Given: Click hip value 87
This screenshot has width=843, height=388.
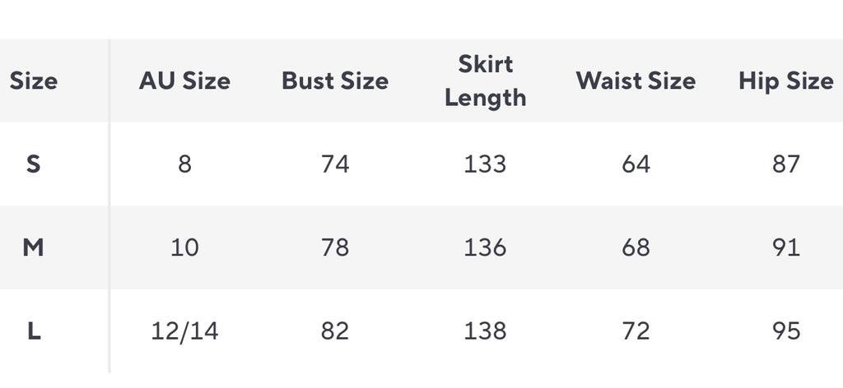Looking at the screenshot, I should (x=786, y=164).
